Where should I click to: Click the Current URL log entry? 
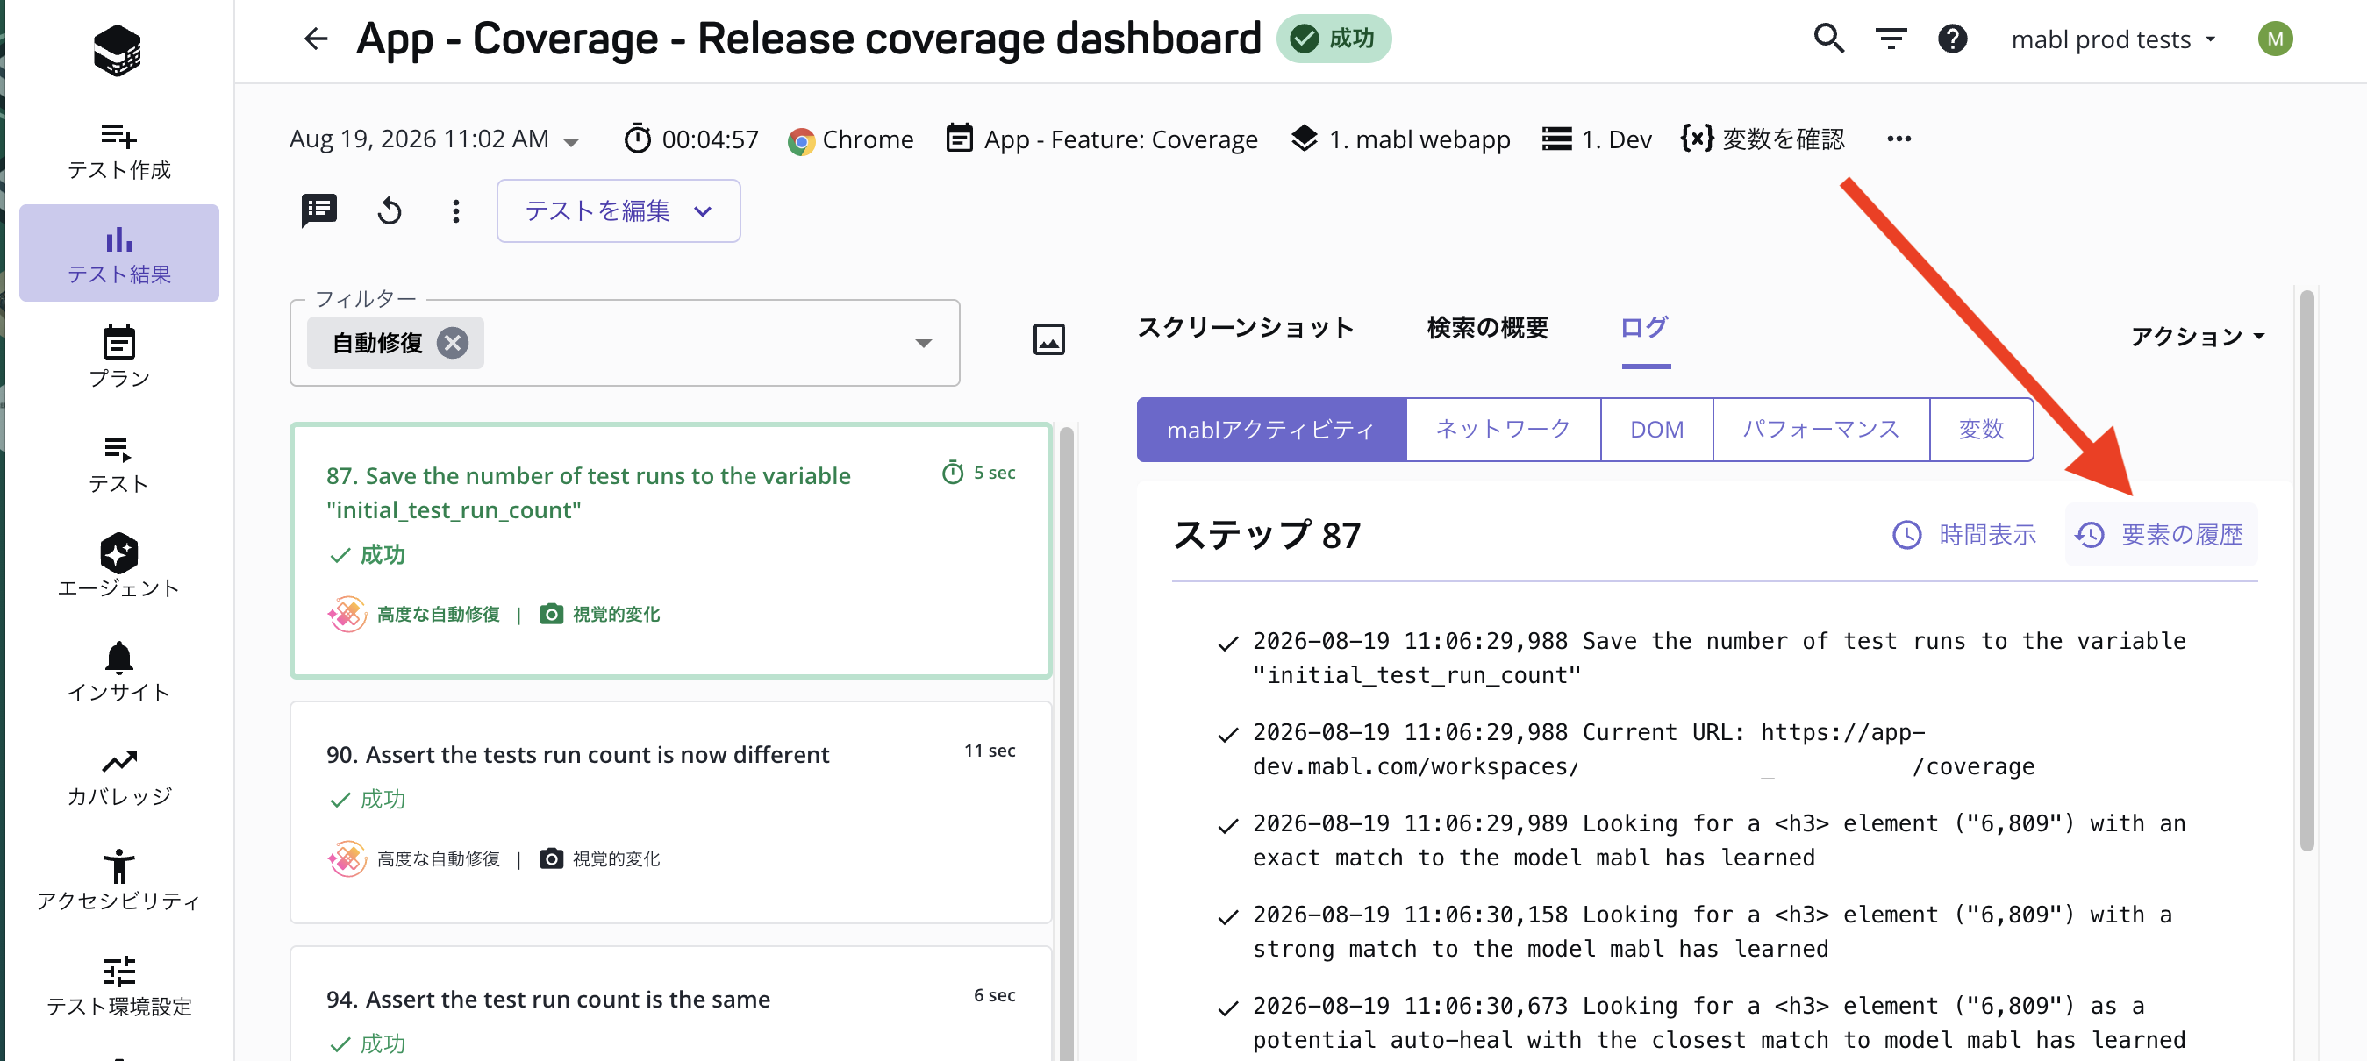1644,749
